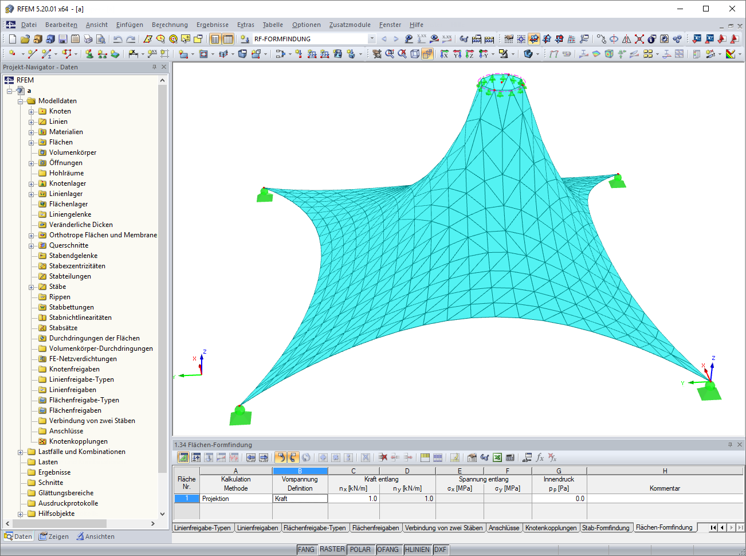
Task: Click the function fx icon in table toolbar
Action: pos(540,457)
